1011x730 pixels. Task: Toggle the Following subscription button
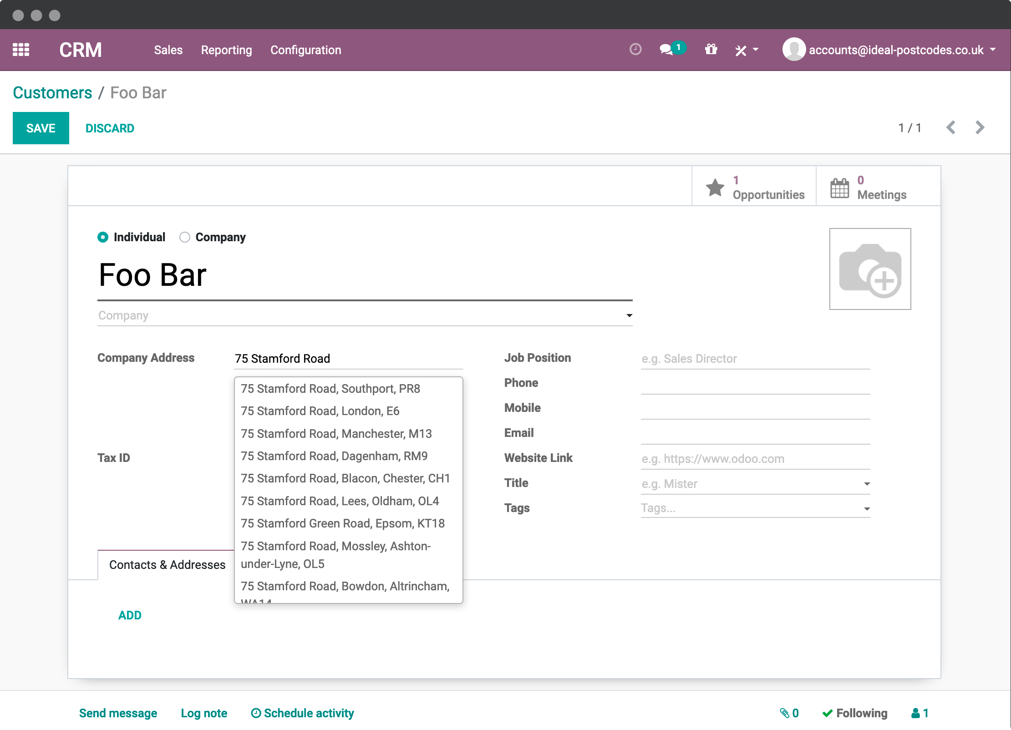(855, 713)
